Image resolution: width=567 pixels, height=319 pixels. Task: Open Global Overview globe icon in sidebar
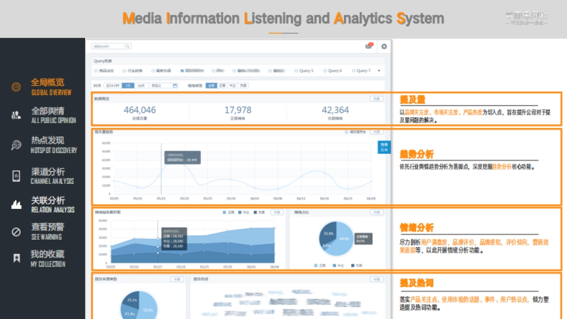pos(17,87)
